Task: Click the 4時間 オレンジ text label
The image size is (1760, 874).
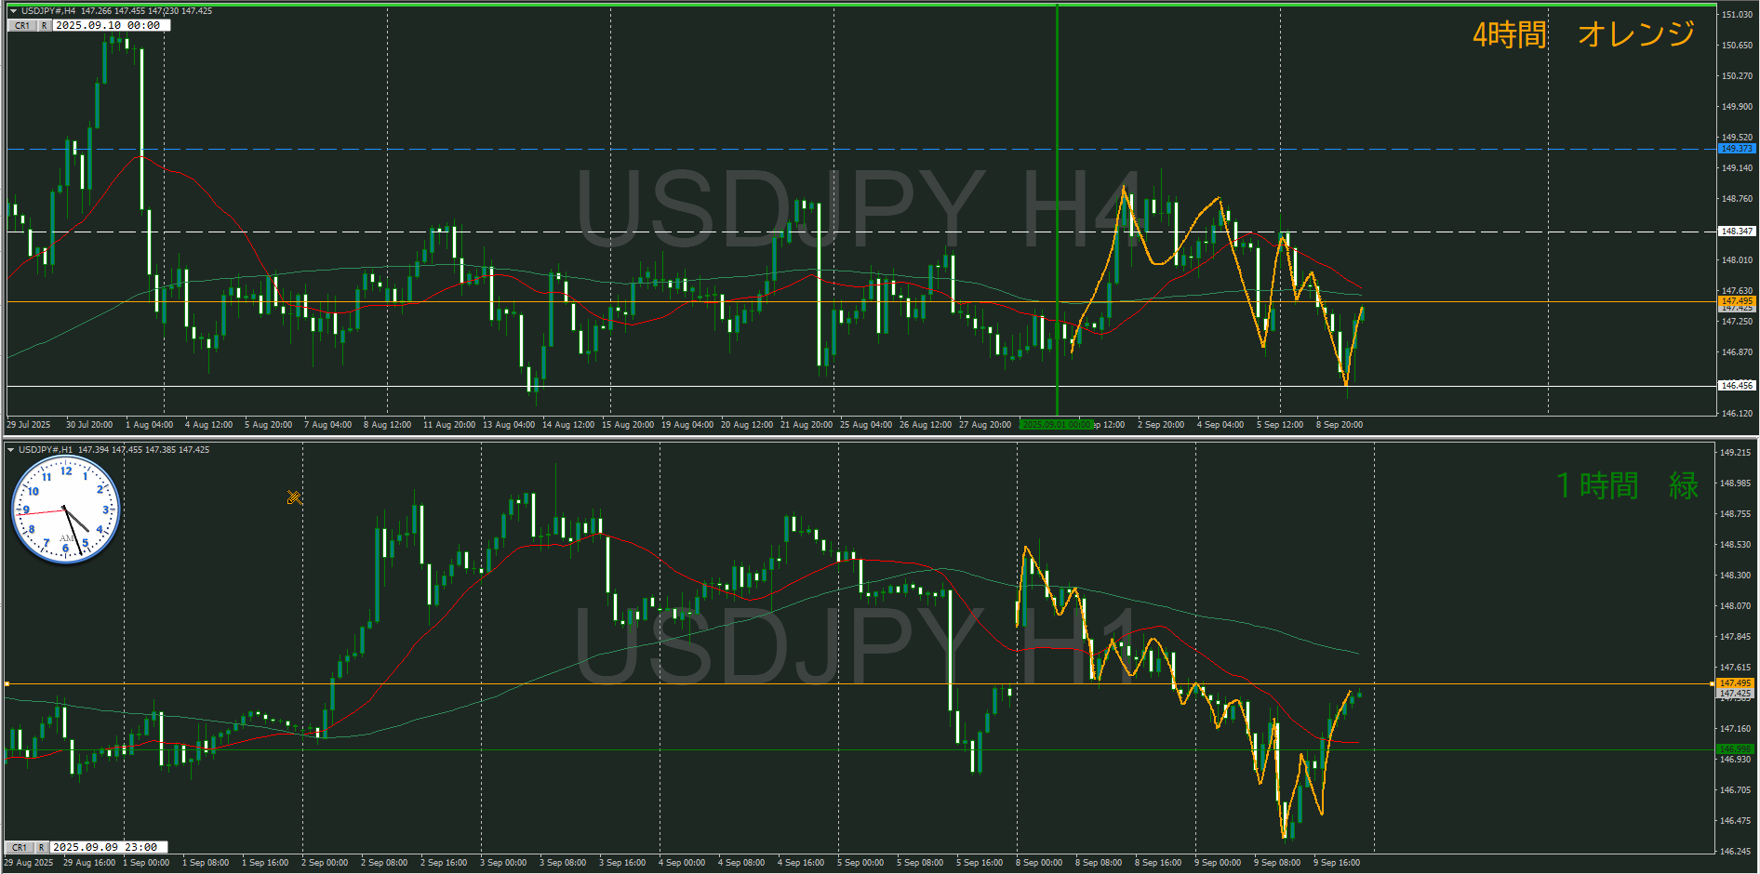Action: pos(1583,34)
